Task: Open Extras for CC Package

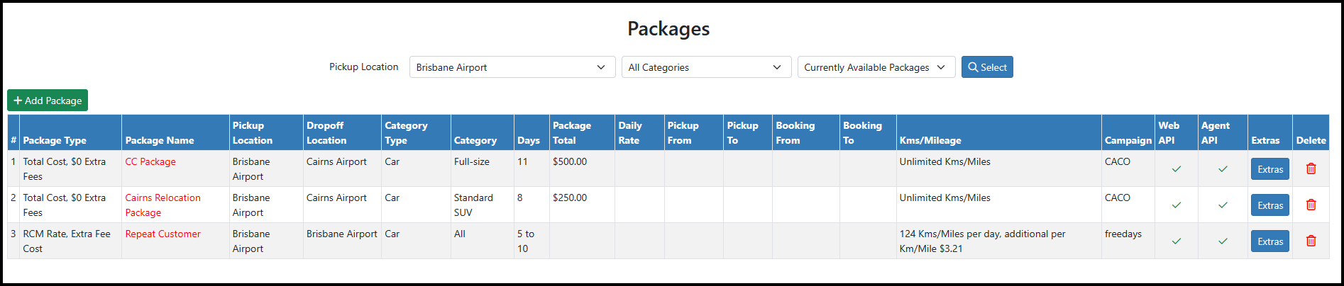Action: tap(1269, 169)
